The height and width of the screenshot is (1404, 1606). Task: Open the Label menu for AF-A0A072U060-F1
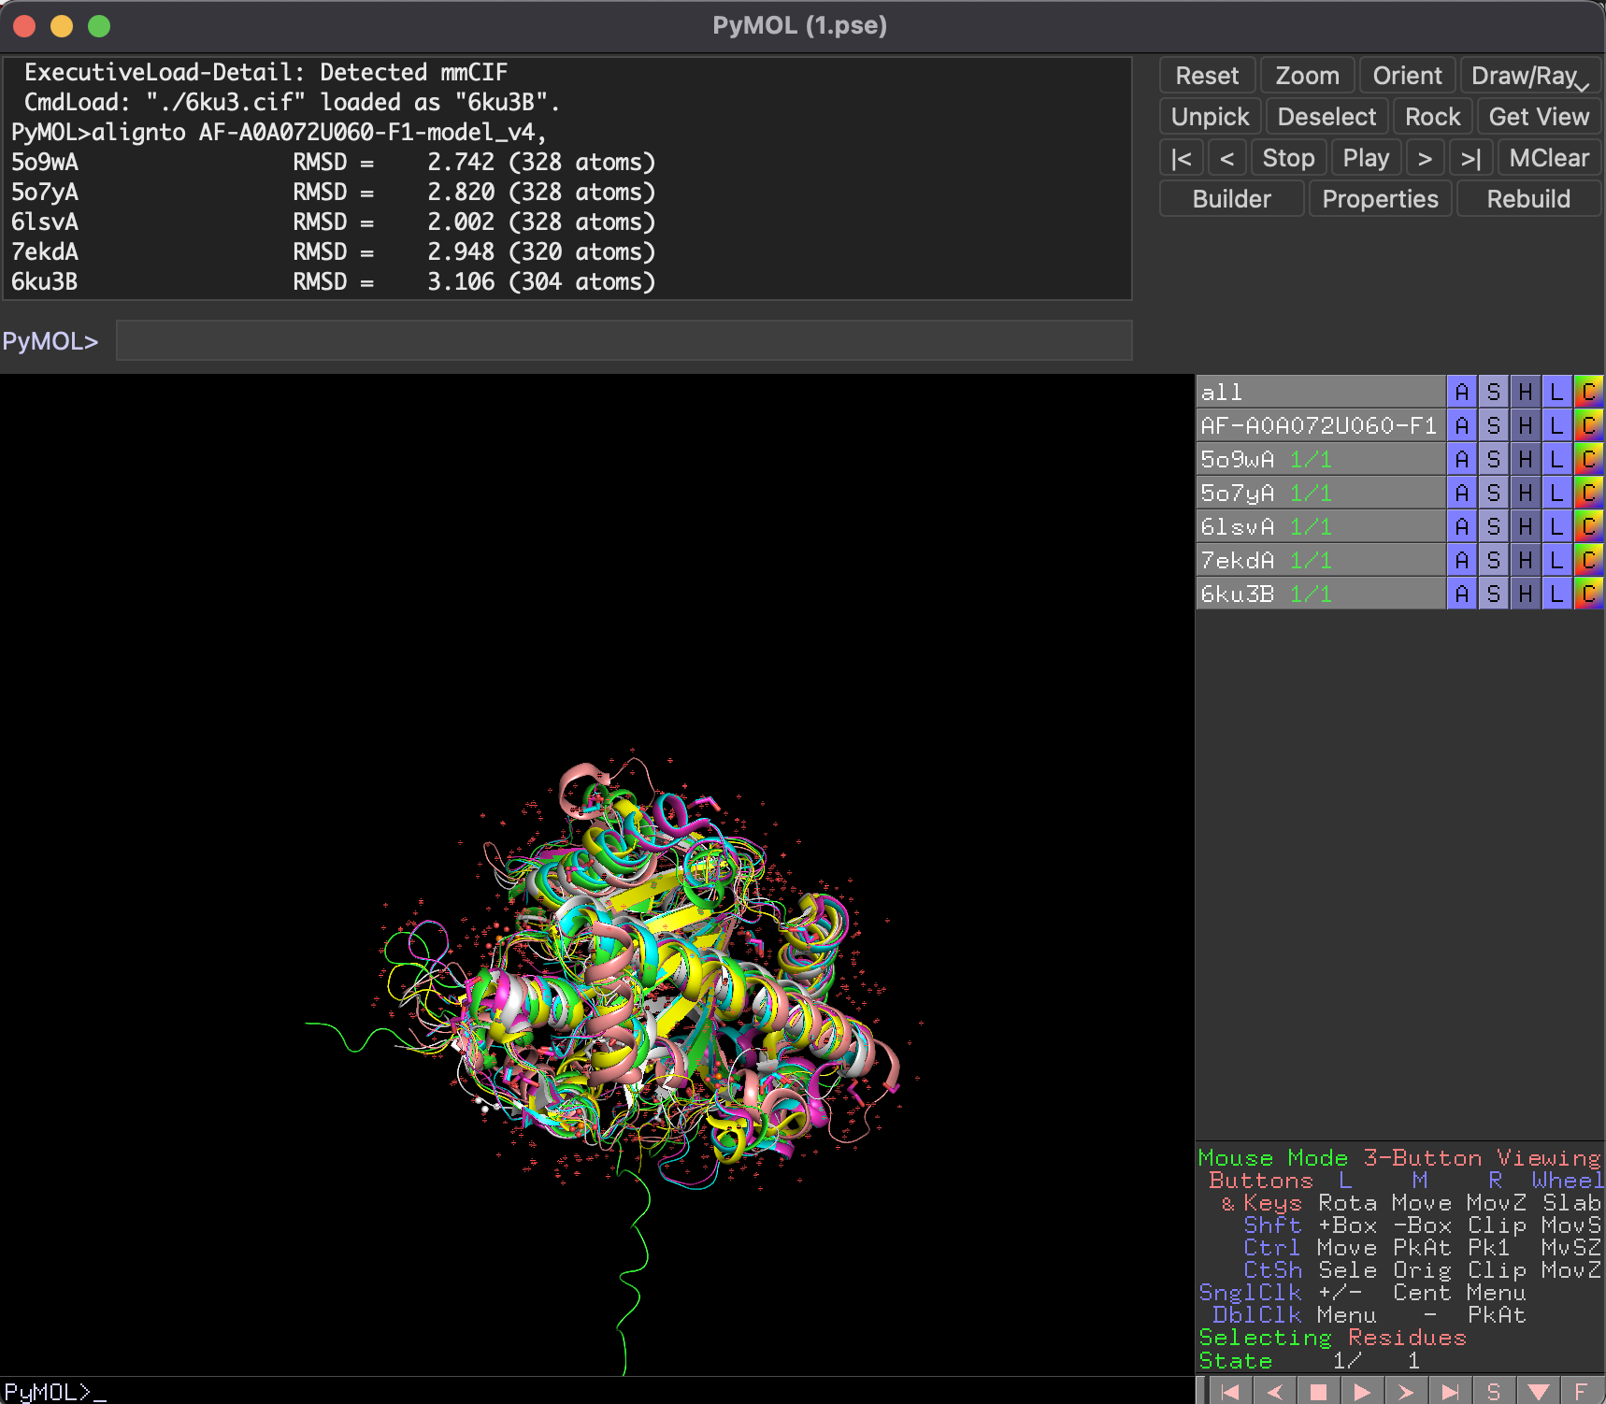pos(1556,425)
